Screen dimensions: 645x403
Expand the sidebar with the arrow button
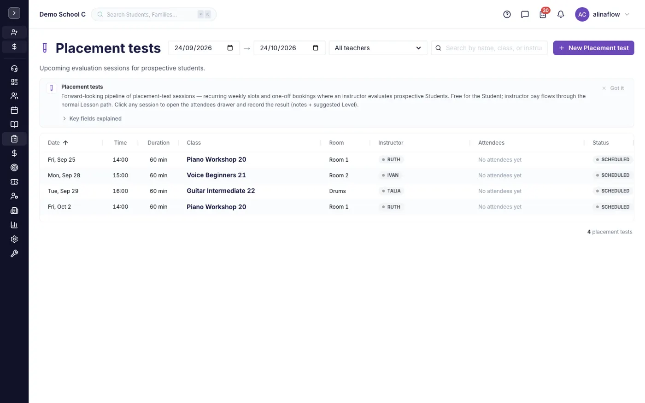click(14, 13)
